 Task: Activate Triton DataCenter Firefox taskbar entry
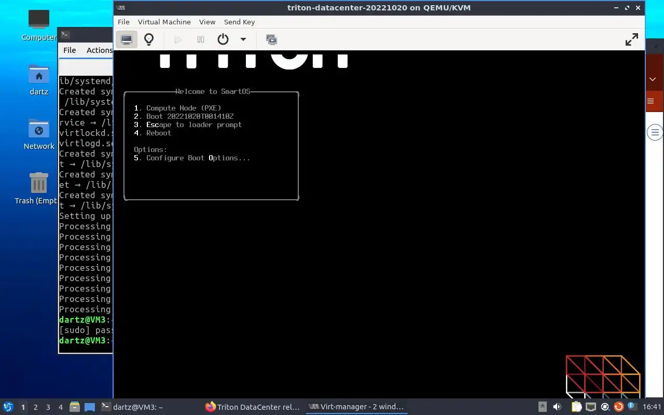point(253,407)
